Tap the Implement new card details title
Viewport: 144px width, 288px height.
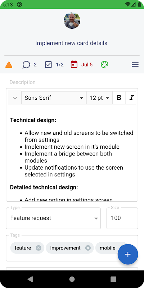click(x=71, y=43)
